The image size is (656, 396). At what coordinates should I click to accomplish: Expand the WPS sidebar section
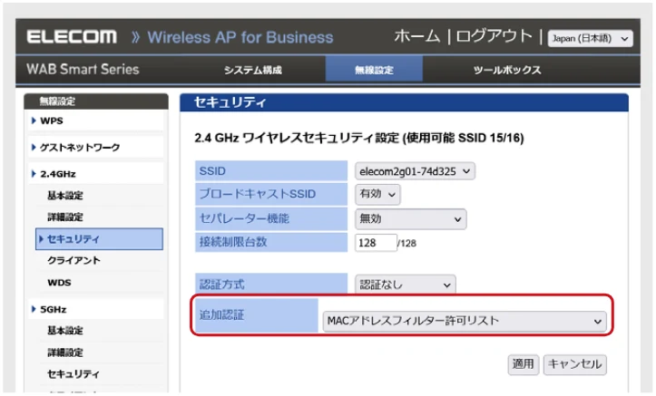96,121
